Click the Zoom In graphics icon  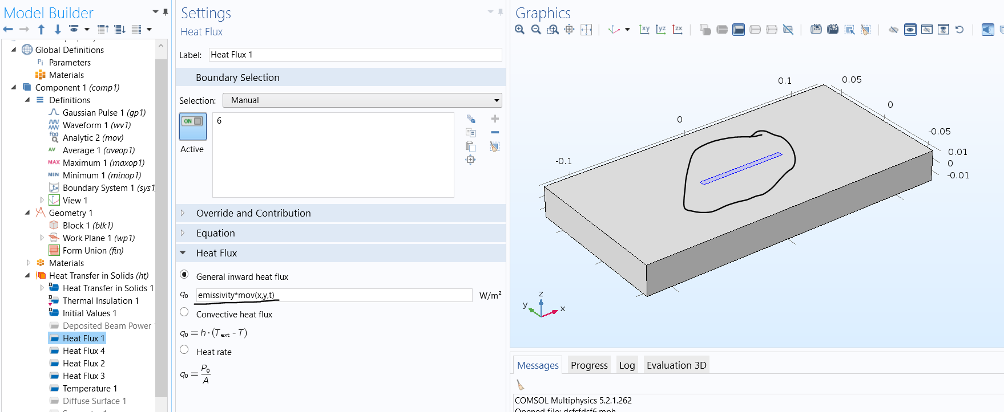pos(519,30)
